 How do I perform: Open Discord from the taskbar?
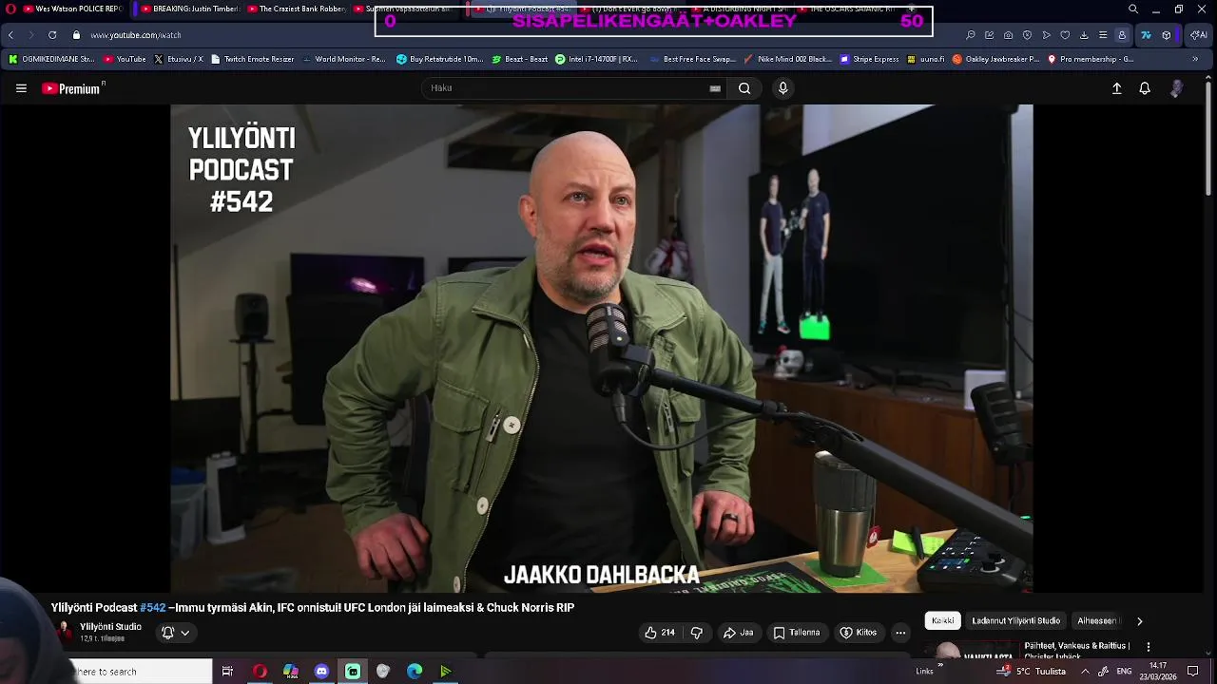[x=321, y=672]
